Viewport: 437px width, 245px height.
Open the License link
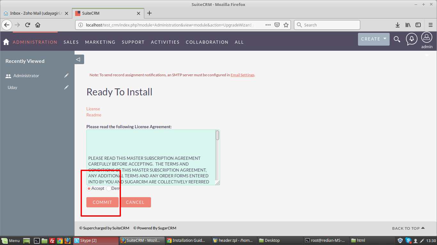coord(93,109)
